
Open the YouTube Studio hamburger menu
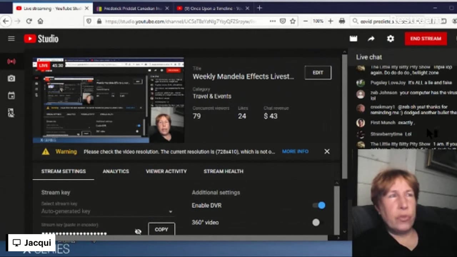[11, 39]
